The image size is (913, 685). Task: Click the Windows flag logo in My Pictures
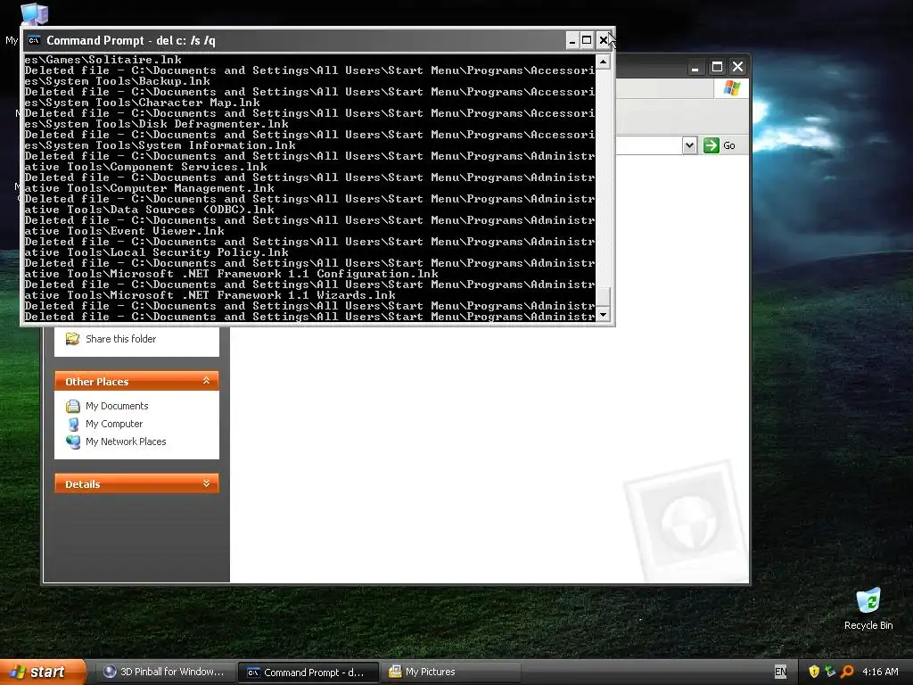tap(731, 88)
